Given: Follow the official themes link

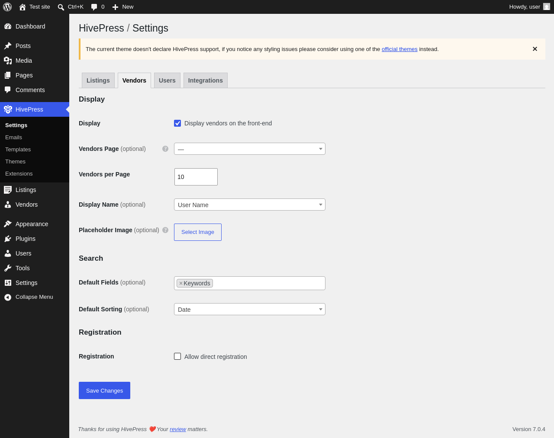Looking at the screenshot, I should click(399, 49).
